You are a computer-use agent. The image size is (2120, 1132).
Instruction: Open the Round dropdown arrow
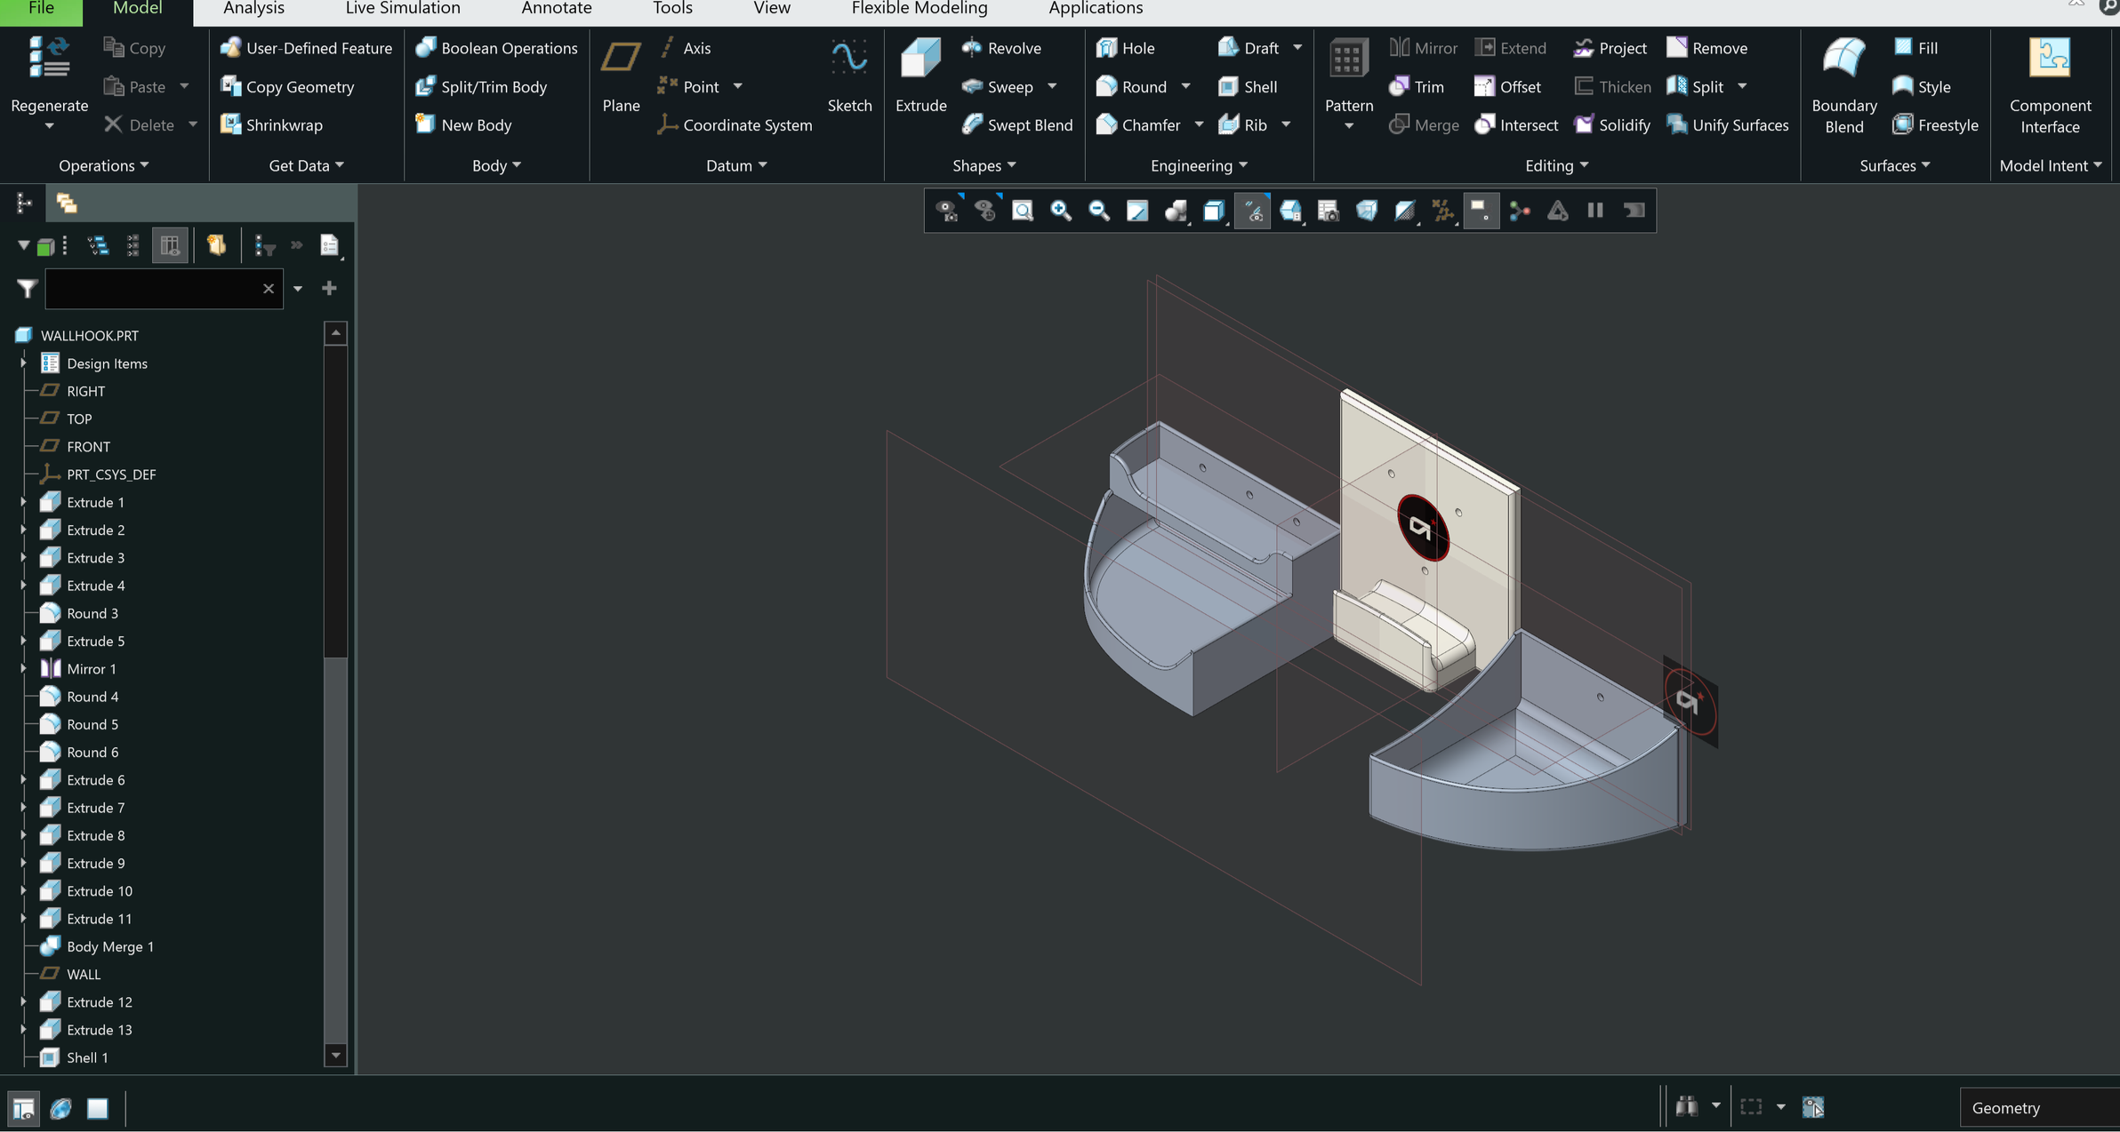pyautogui.click(x=1186, y=86)
